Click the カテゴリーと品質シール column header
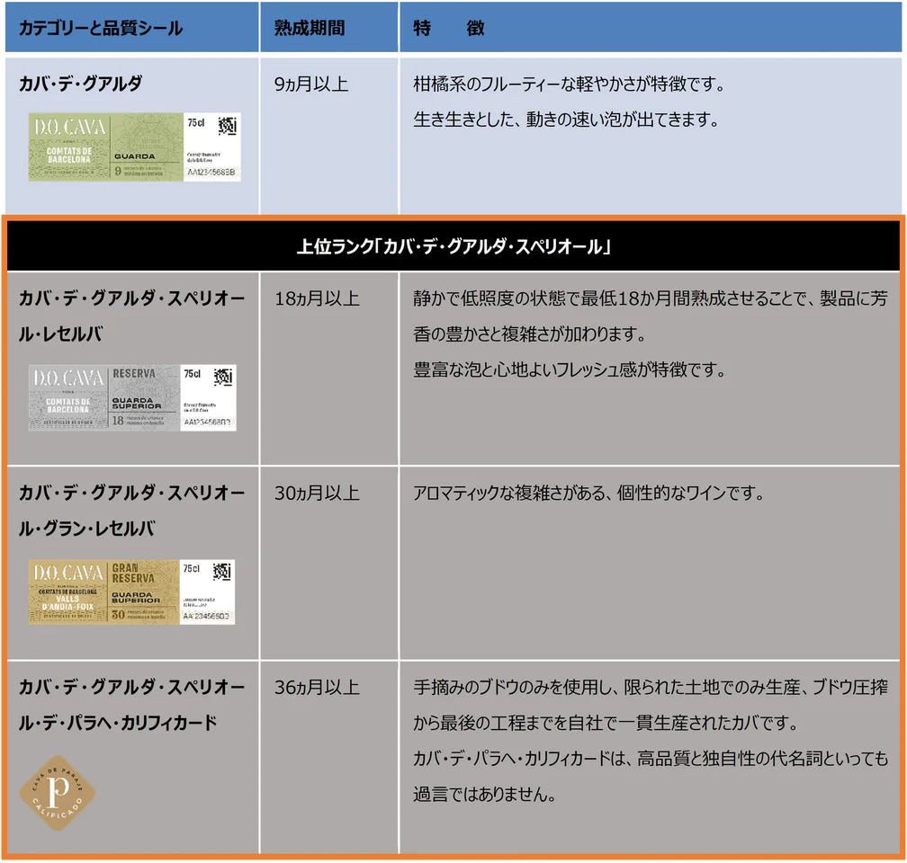 [x=101, y=28]
